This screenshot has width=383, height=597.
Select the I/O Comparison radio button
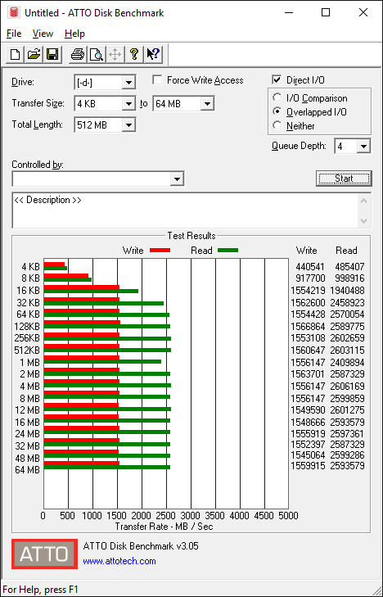277,97
